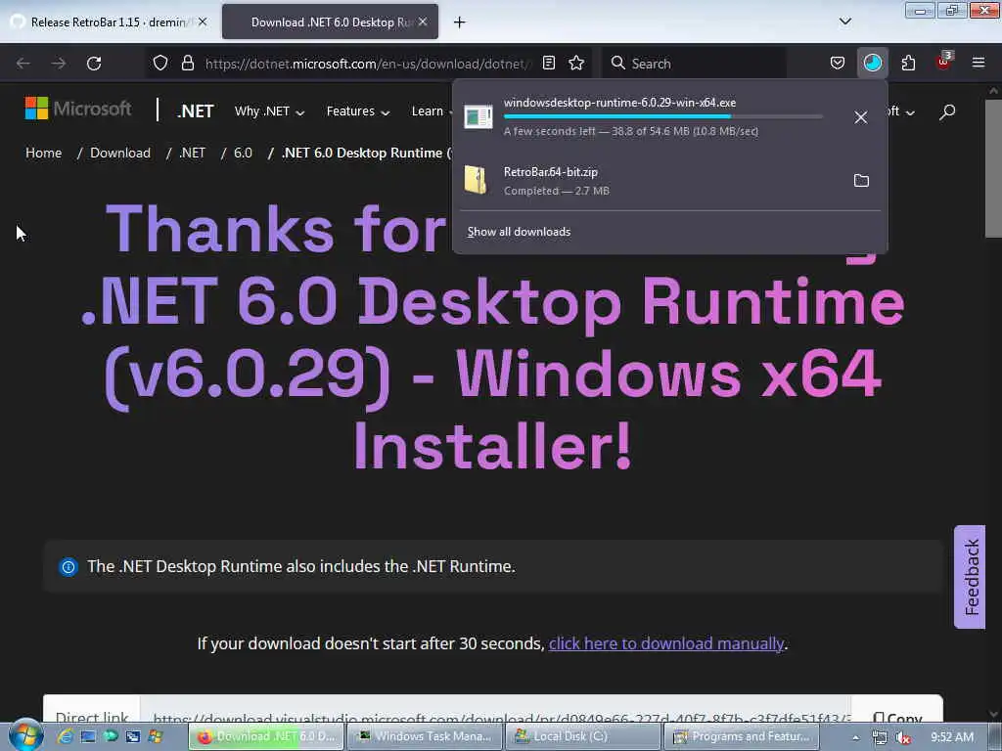Viewport: 1002px width, 751px height.
Task: Show hidden tray icons arrow
Action: tap(855, 737)
